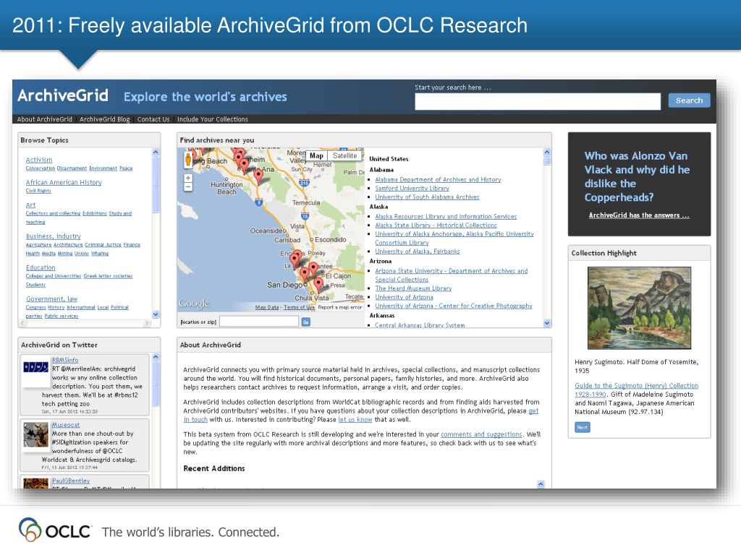Open University of Arizona link
The height and width of the screenshot is (555, 741).
coord(404,297)
